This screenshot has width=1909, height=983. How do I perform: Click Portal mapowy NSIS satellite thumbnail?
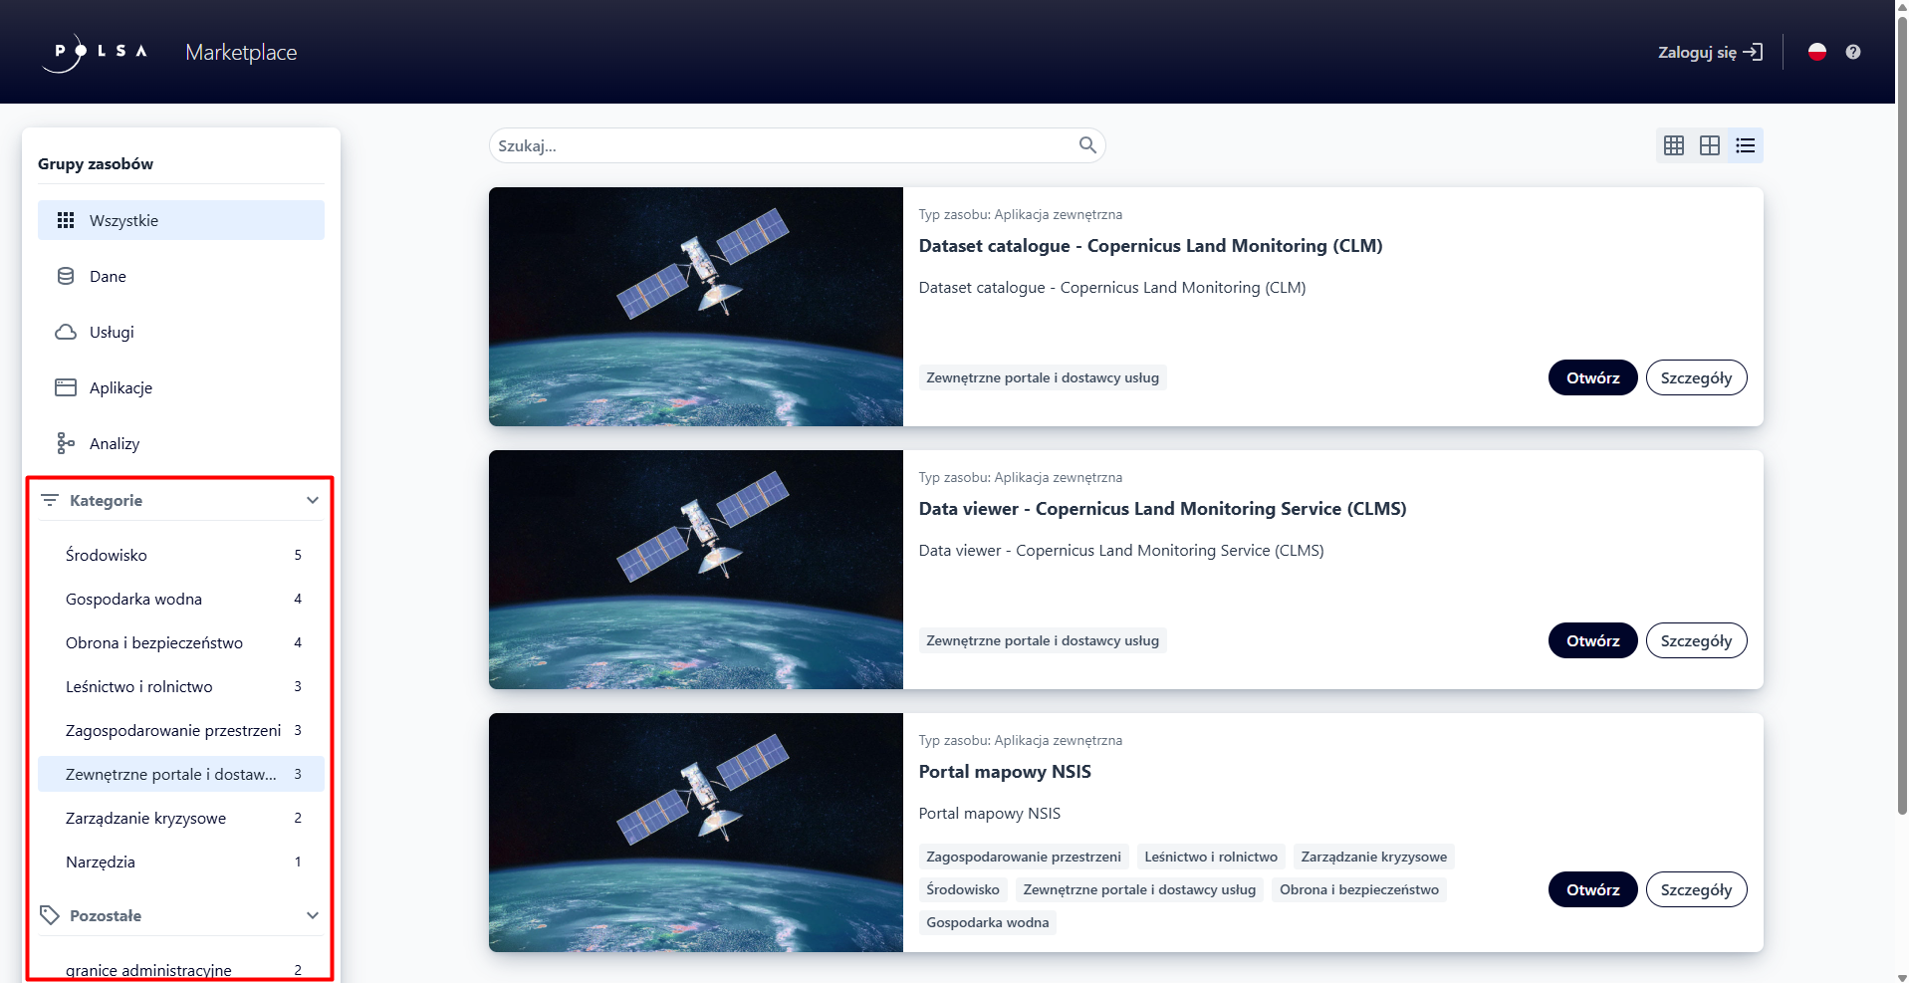(696, 833)
